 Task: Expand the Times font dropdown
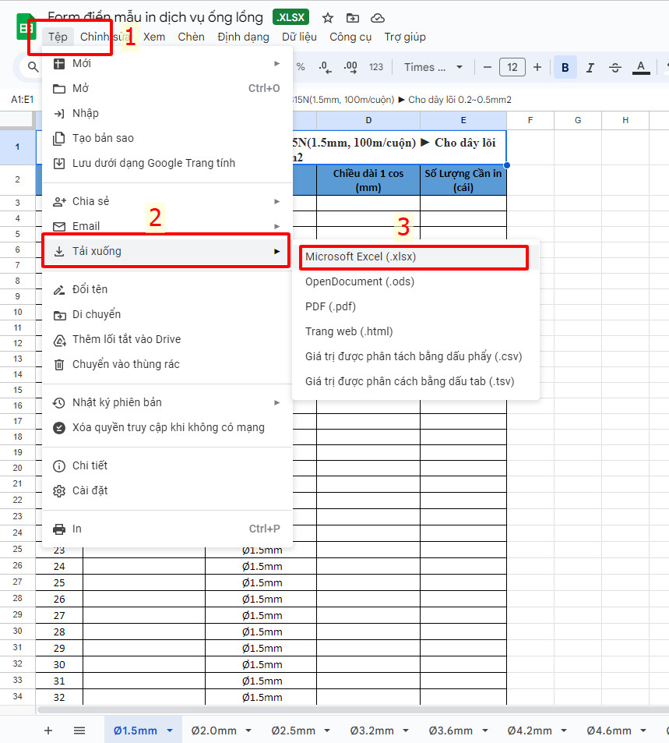[x=433, y=67]
